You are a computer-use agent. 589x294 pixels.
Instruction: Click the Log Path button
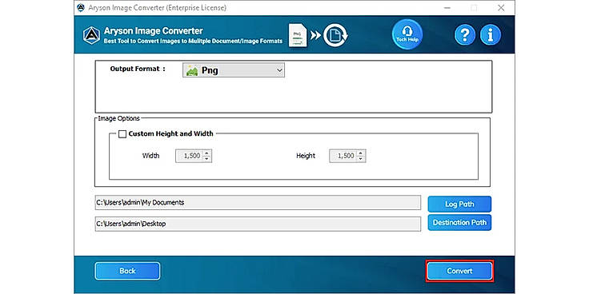click(459, 205)
